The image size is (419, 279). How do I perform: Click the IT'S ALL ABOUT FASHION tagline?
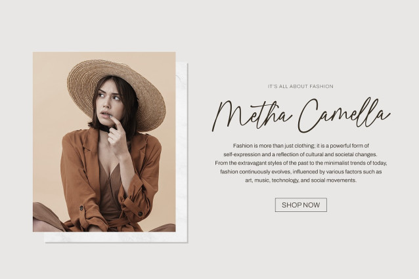click(x=301, y=86)
